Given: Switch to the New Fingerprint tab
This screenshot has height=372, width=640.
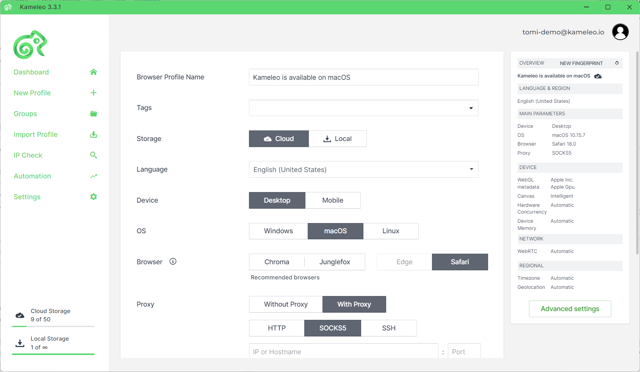Looking at the screenshot, I should click(x=581, y=63).
